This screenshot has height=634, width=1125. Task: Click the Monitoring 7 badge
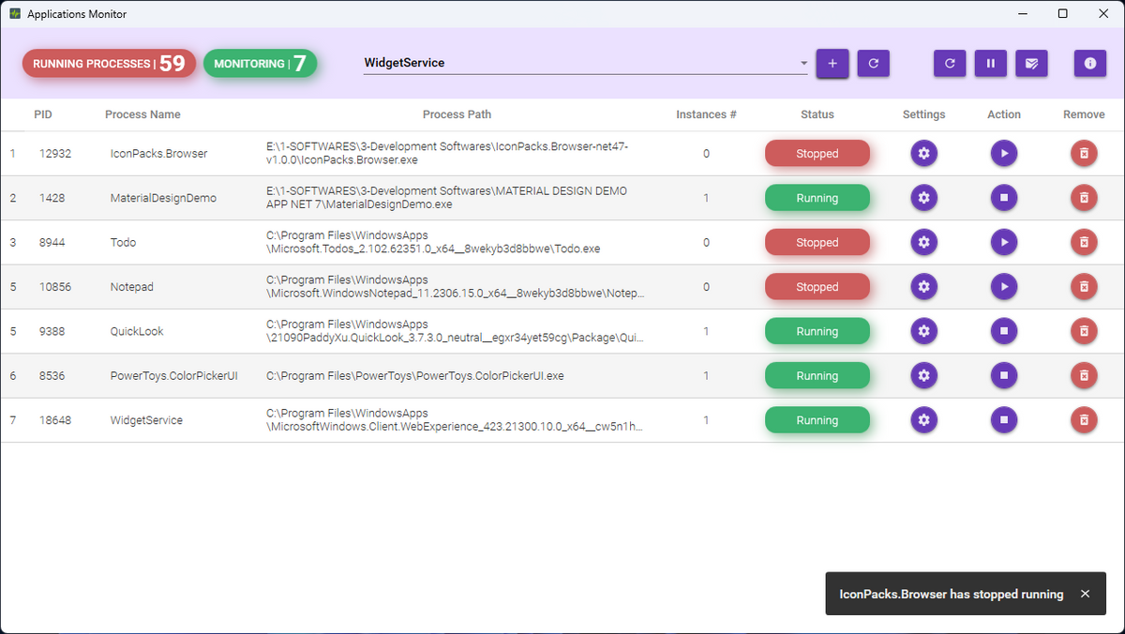(x=260, y=64)
